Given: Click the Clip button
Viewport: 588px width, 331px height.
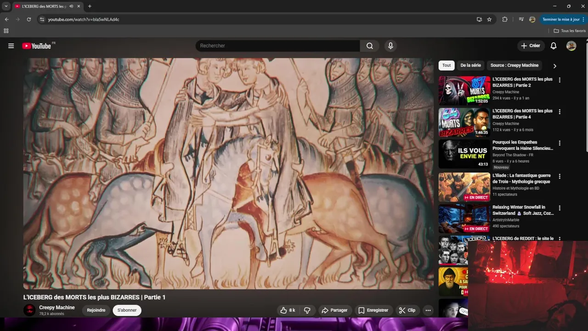Looking at the screenshot, I should pyautogui.click(x=407, y=310).
